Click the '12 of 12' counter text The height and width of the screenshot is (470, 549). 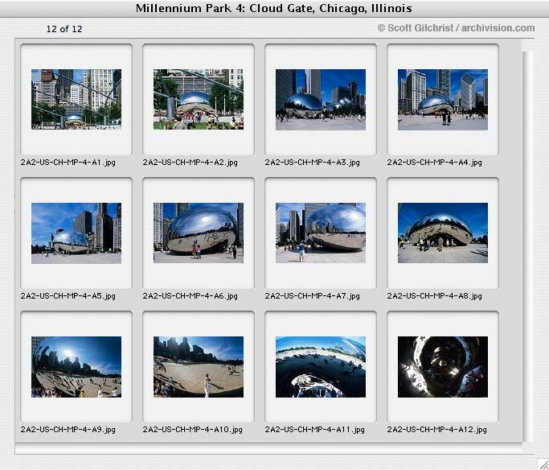tap(64, 29)
